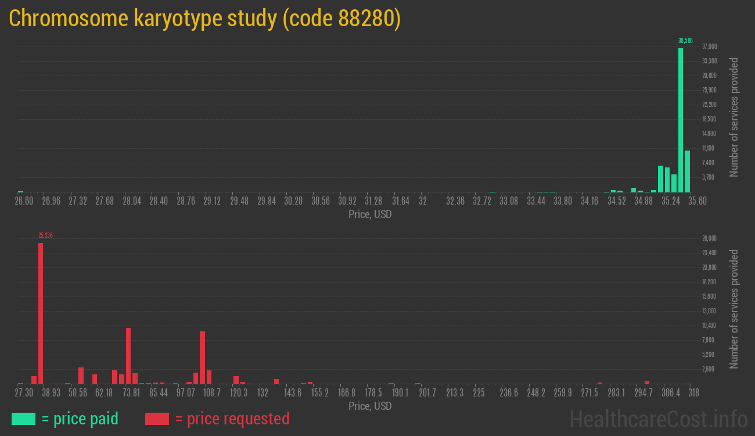Viewport: 755px width, 436px height.
Task: Click the 36,566 value label
Action: coord(686,41)
